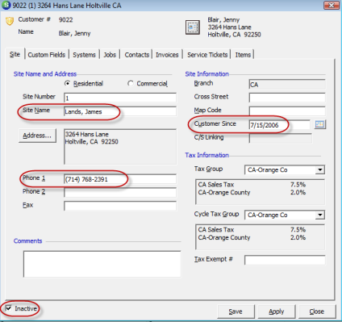
Task: Open the Customer Since calendar picker icon
Action: [x=319, y=124]
